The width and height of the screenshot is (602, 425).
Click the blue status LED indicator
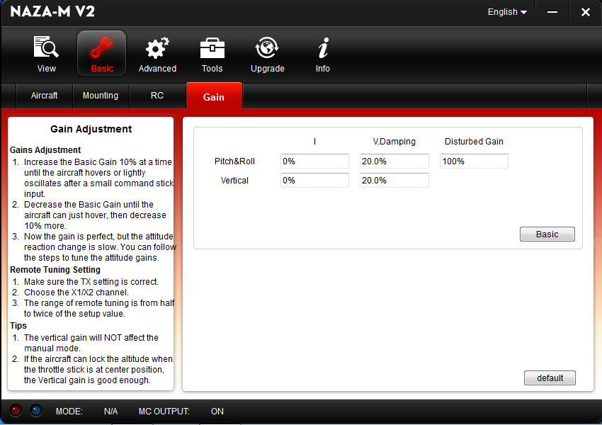coord(36,410)
